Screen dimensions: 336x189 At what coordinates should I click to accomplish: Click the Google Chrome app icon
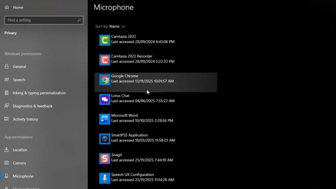[x=105, y=80]
